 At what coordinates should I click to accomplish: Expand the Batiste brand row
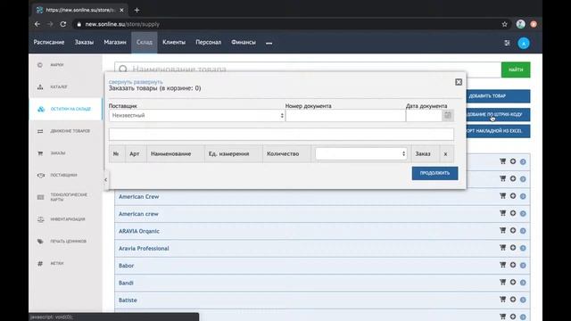point(128,300)
